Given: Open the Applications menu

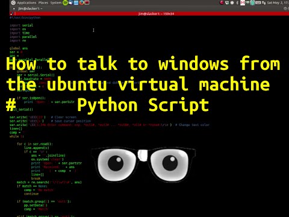Looking at the screenshot, I should click(26, 2).
